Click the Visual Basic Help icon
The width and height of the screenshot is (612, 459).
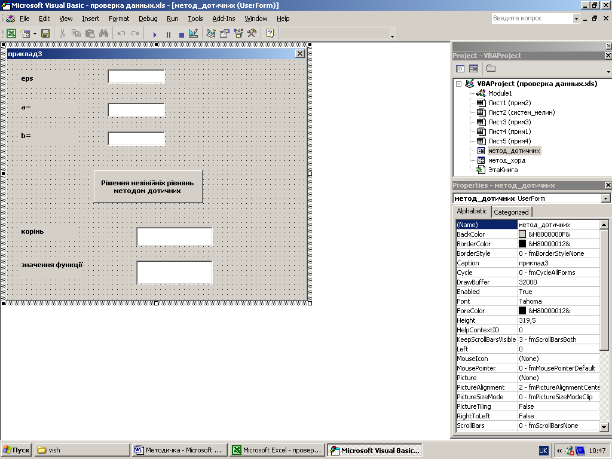pyautogui.click(x=270, y=33)
